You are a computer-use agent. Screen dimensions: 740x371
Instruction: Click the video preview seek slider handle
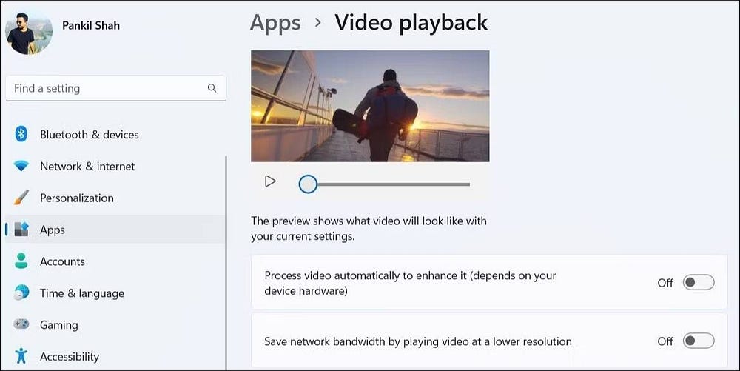tap(308, 184)
